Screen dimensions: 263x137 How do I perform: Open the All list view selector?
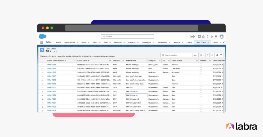click(x=49, y=51)
